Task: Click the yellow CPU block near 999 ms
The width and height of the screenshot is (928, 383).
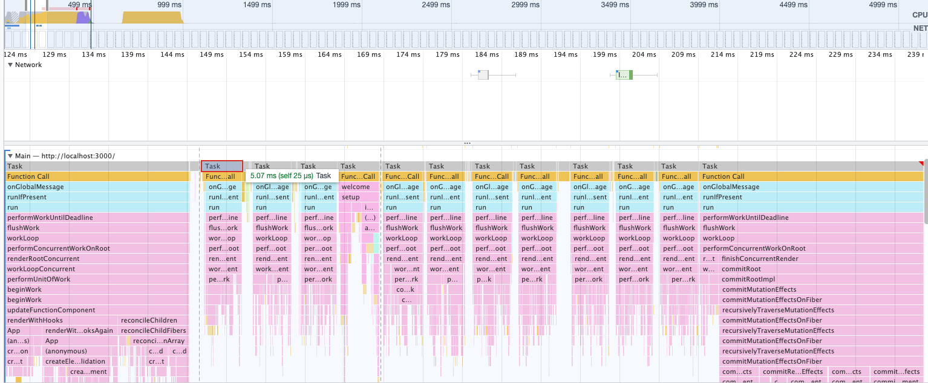Action: (x=152, y=18)
